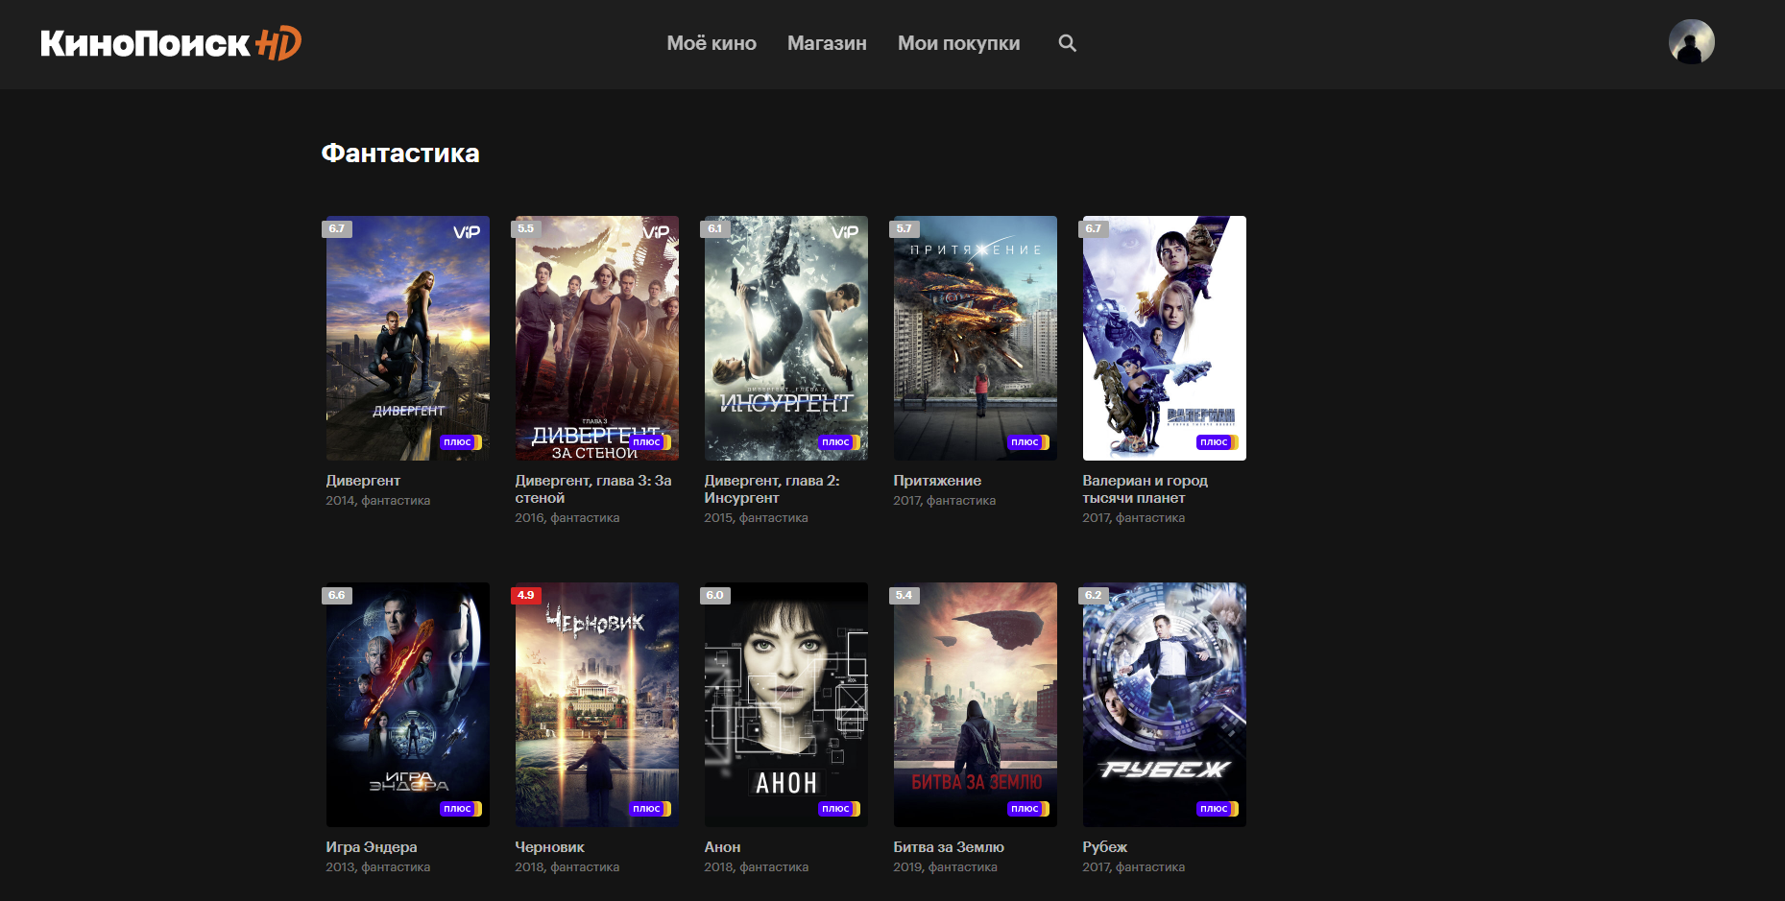Click the плюс badge on Рубеж poster
The width and height of the screenshot is (1785, 901).
pos(1218,809)
